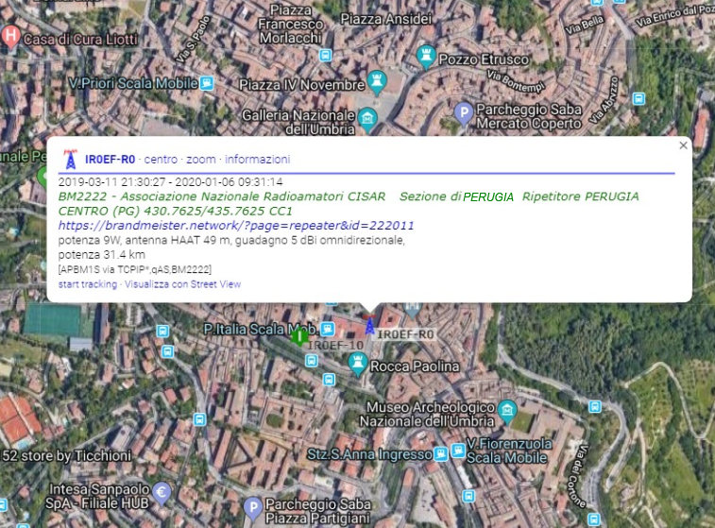This screenshot has height=528, width=715.
Task: Click the IR0EF-R0 callsign link in popup
Action: tap(111, 160)
